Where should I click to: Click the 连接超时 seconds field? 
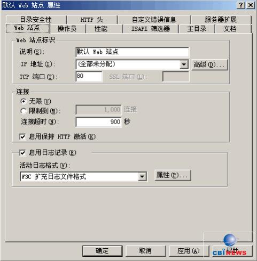pyautogui.click(x=99, y=122)
